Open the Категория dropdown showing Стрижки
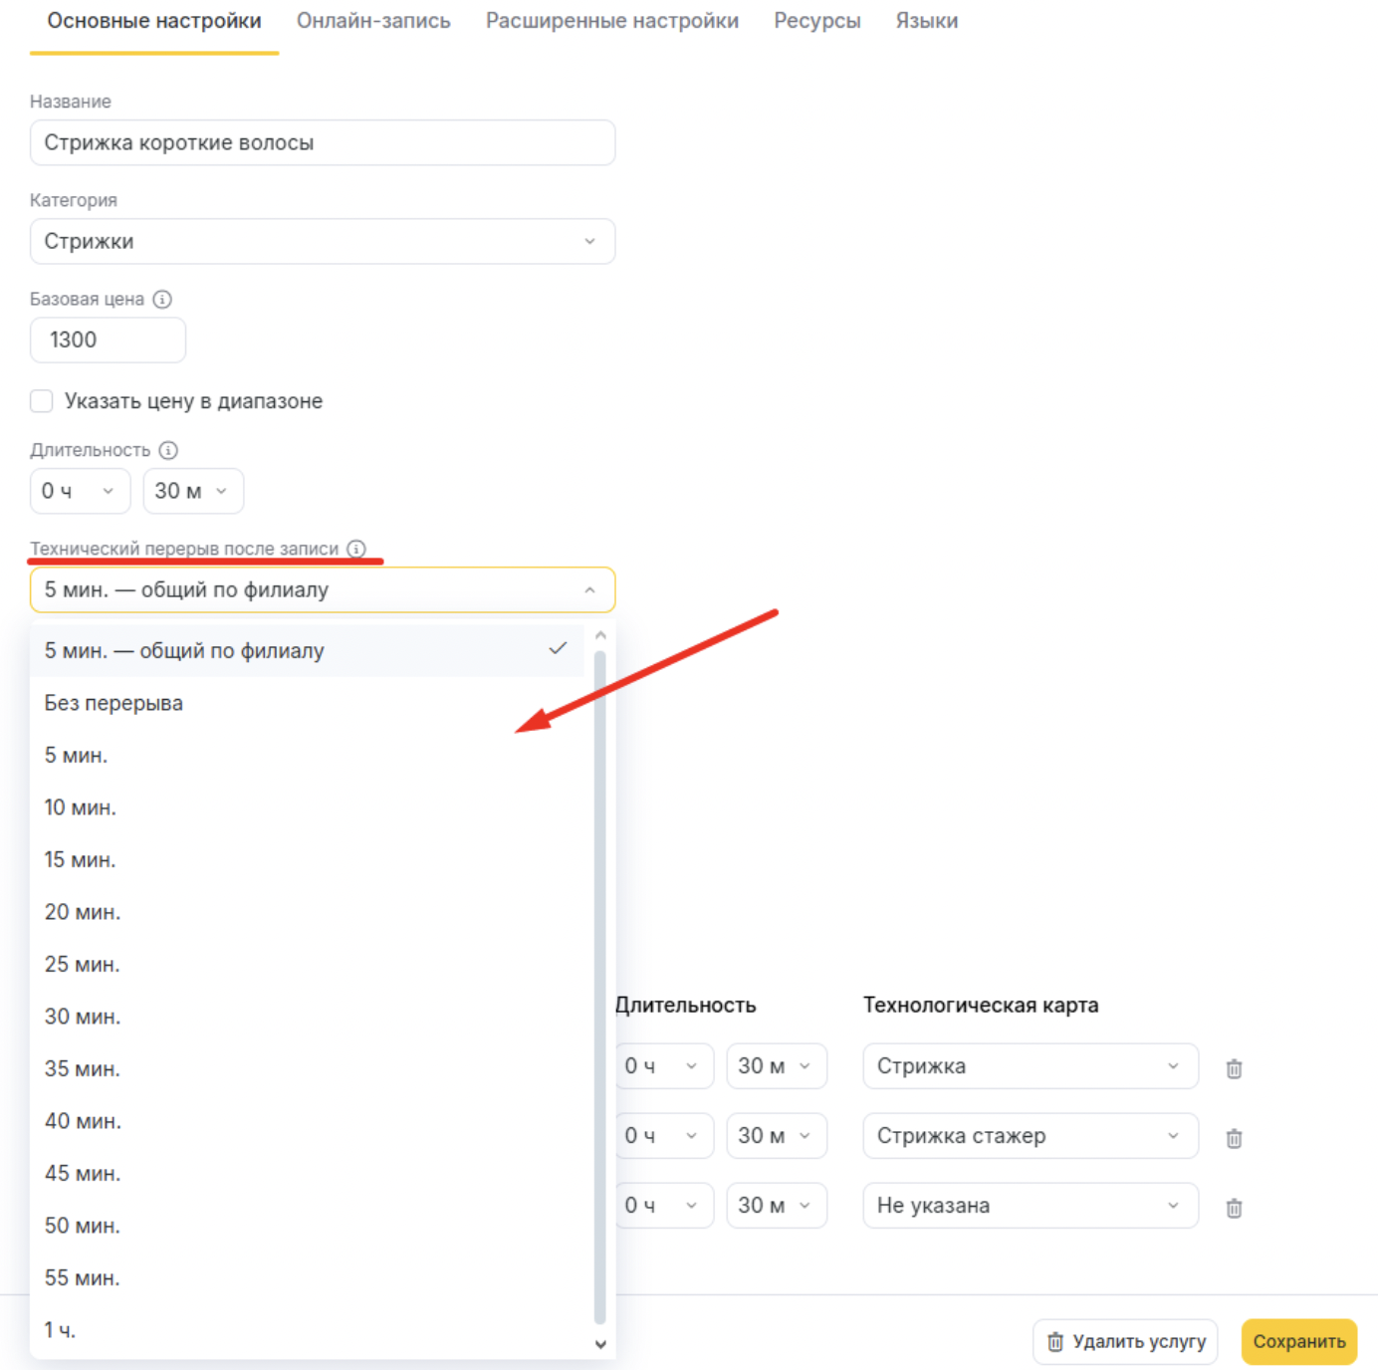 pyautogui.click(x=322, y=242)
